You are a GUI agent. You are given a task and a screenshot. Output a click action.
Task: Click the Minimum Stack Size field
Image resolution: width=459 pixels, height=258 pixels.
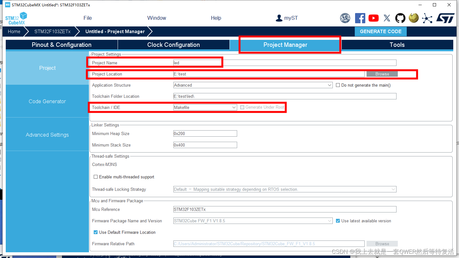tap(205, 145)
